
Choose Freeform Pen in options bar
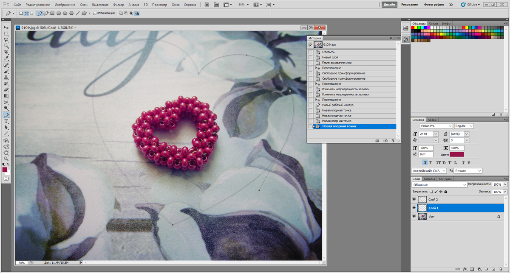tap(45, 13)
